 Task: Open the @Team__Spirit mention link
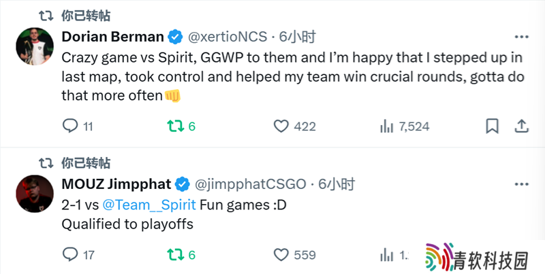[x=149, y=205]
